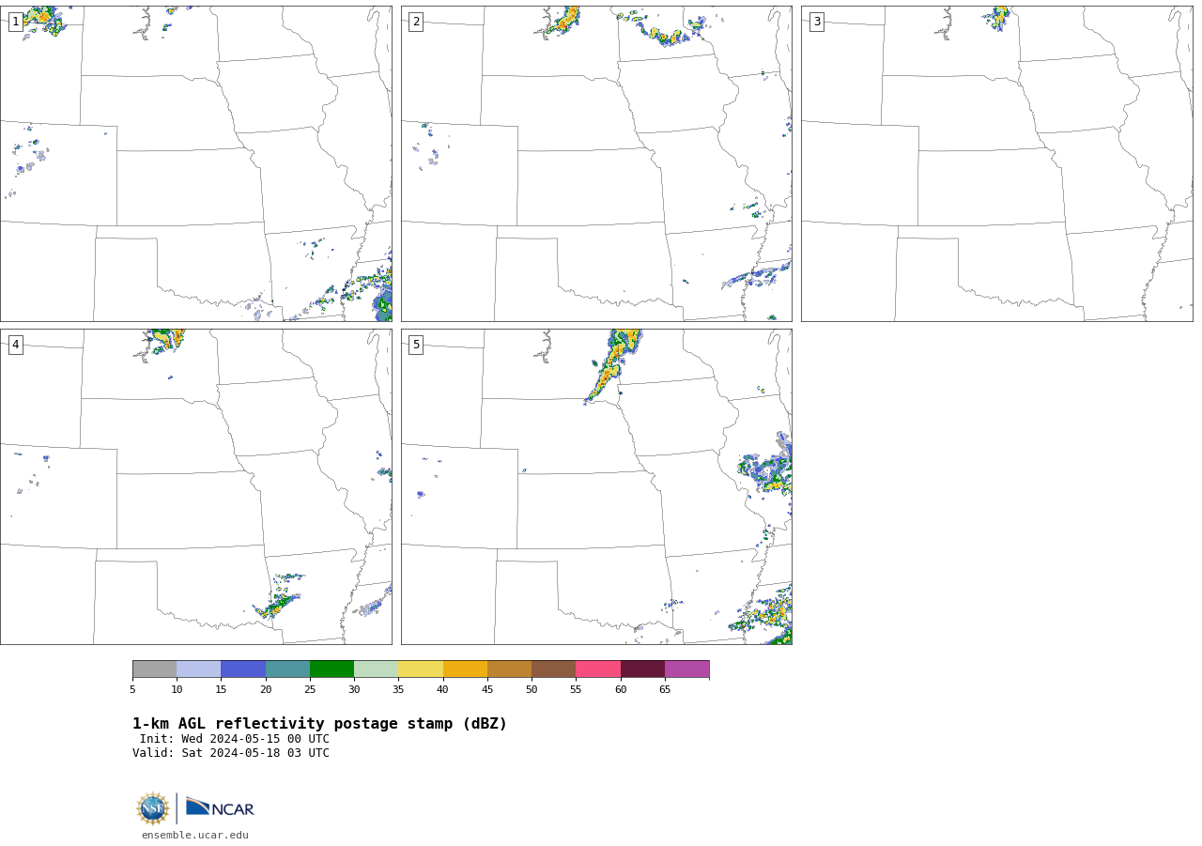Open ensemble member 1 reflectivity map
The image size is (1202, 846).
195,163
